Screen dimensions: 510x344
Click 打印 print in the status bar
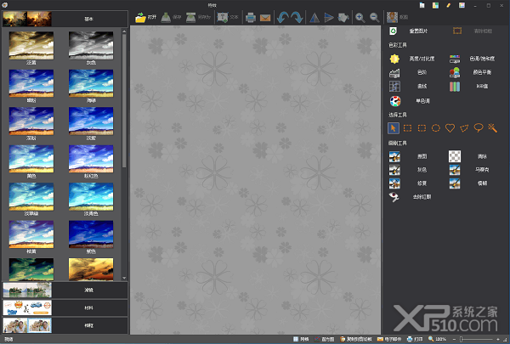coord(415,339)
